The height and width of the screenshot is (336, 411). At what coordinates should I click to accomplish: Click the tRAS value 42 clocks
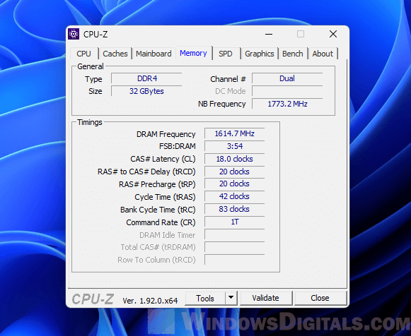(235, 196)
